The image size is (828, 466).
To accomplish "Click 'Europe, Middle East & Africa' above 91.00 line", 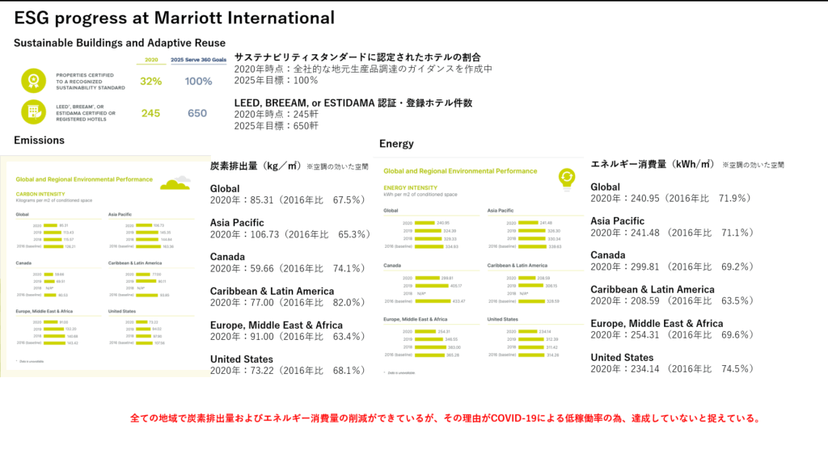I will (277, 325).
